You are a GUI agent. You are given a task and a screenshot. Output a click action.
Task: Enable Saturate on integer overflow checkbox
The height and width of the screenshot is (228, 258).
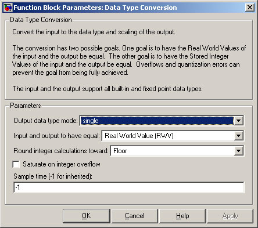[x=16, y=164]
